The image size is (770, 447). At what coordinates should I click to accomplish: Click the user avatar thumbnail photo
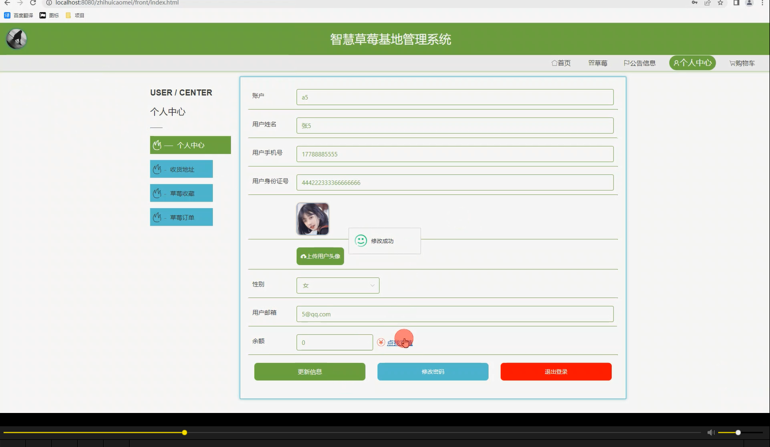[312, 218]
